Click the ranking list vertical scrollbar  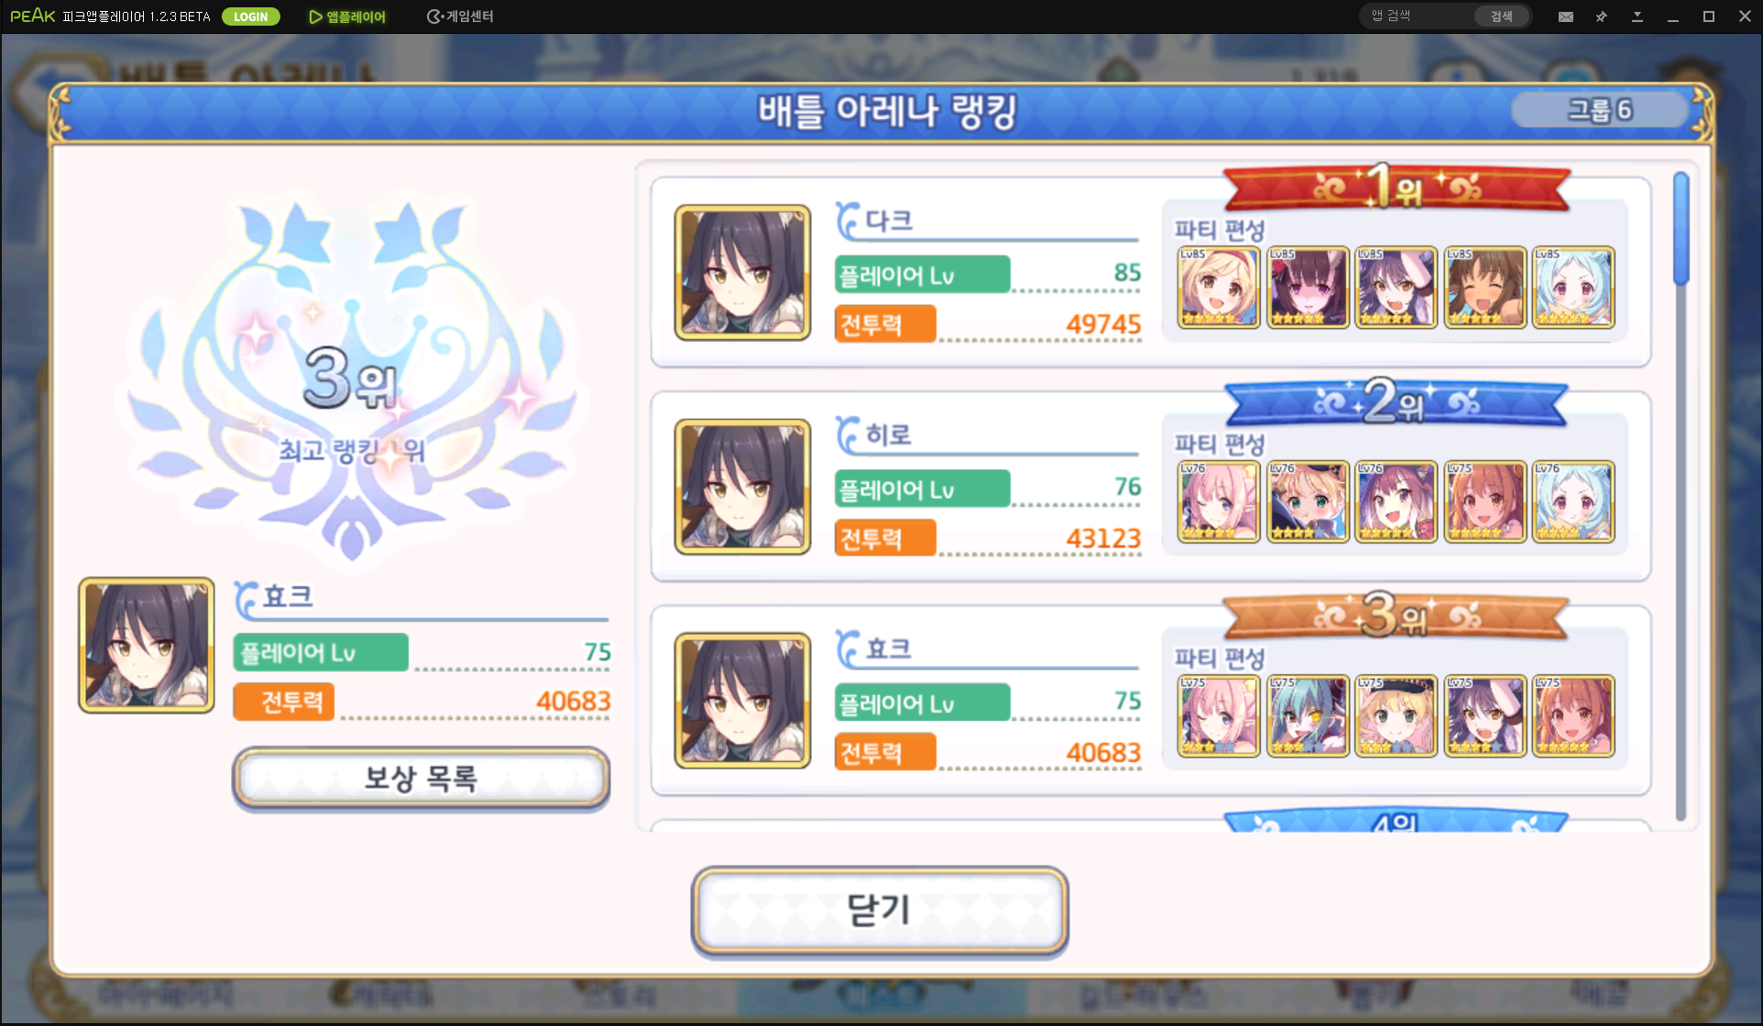pos(1681,495)
